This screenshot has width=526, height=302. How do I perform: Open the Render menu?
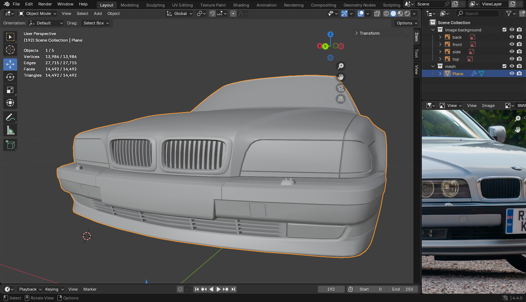pyautogui.click(x=45, y=4)
